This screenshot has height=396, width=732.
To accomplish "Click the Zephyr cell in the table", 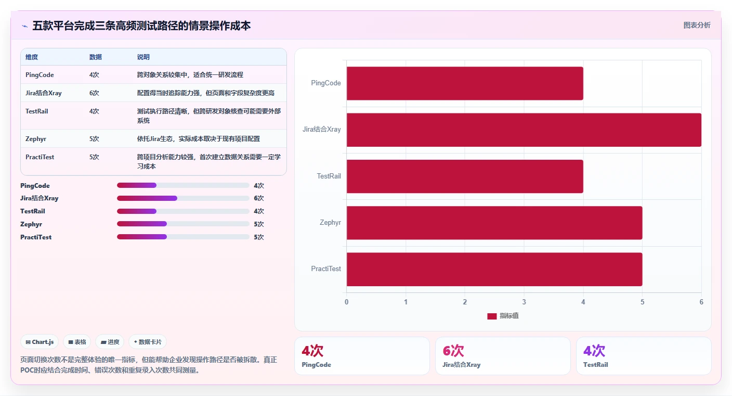I will (x=35, y=139).
